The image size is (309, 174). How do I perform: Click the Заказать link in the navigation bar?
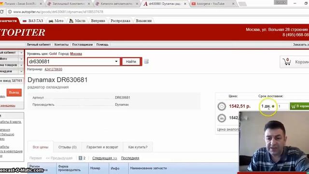301,44
